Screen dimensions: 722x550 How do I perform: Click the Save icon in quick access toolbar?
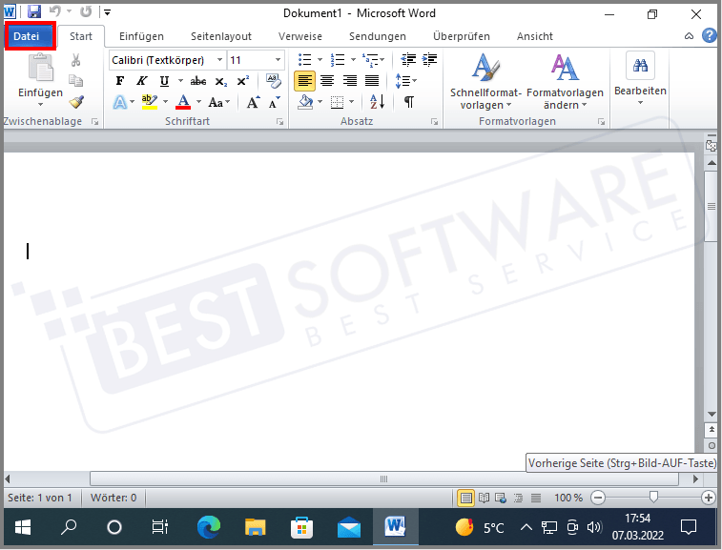pyautogui.click(x=34, y=12)
